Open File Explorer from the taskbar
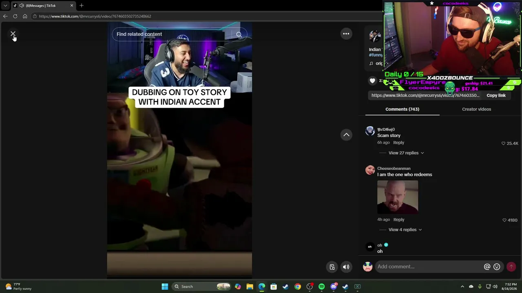The width and height of the screenshot is (522, 293). point(250,286)
